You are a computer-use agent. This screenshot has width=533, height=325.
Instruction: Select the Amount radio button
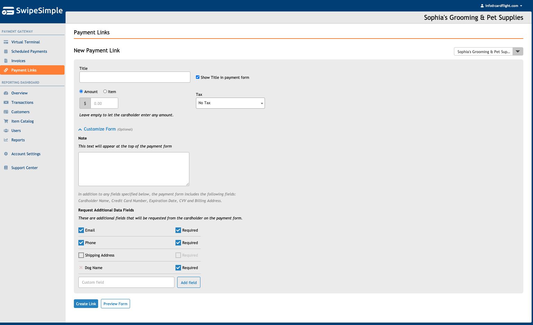click(81, 91)
